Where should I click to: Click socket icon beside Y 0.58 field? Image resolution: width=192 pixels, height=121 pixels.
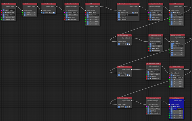(172, 51)
